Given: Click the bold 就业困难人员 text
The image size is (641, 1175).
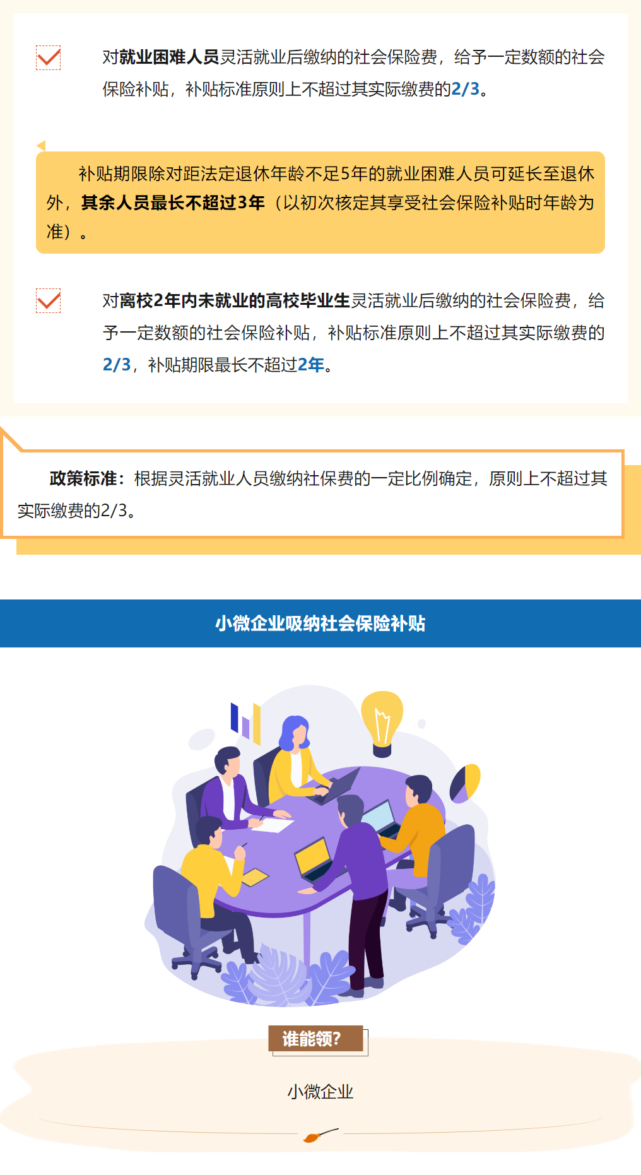Looking at the screenshot, I should 169,57.
